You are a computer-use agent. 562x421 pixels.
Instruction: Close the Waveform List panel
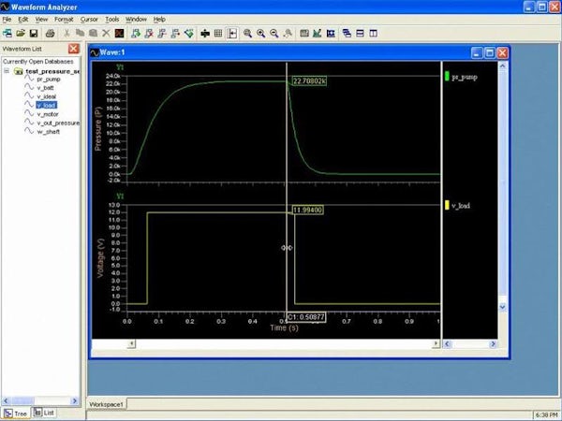[75, 48]
